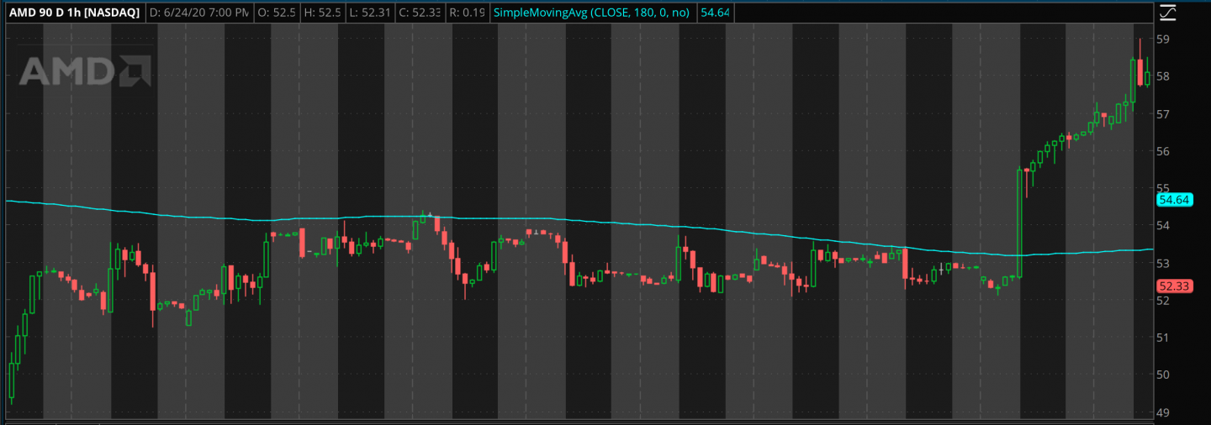This screenshot has width=1211, height=425.
Task: Click the open price value O: 52.5
Action: point(276,13)
